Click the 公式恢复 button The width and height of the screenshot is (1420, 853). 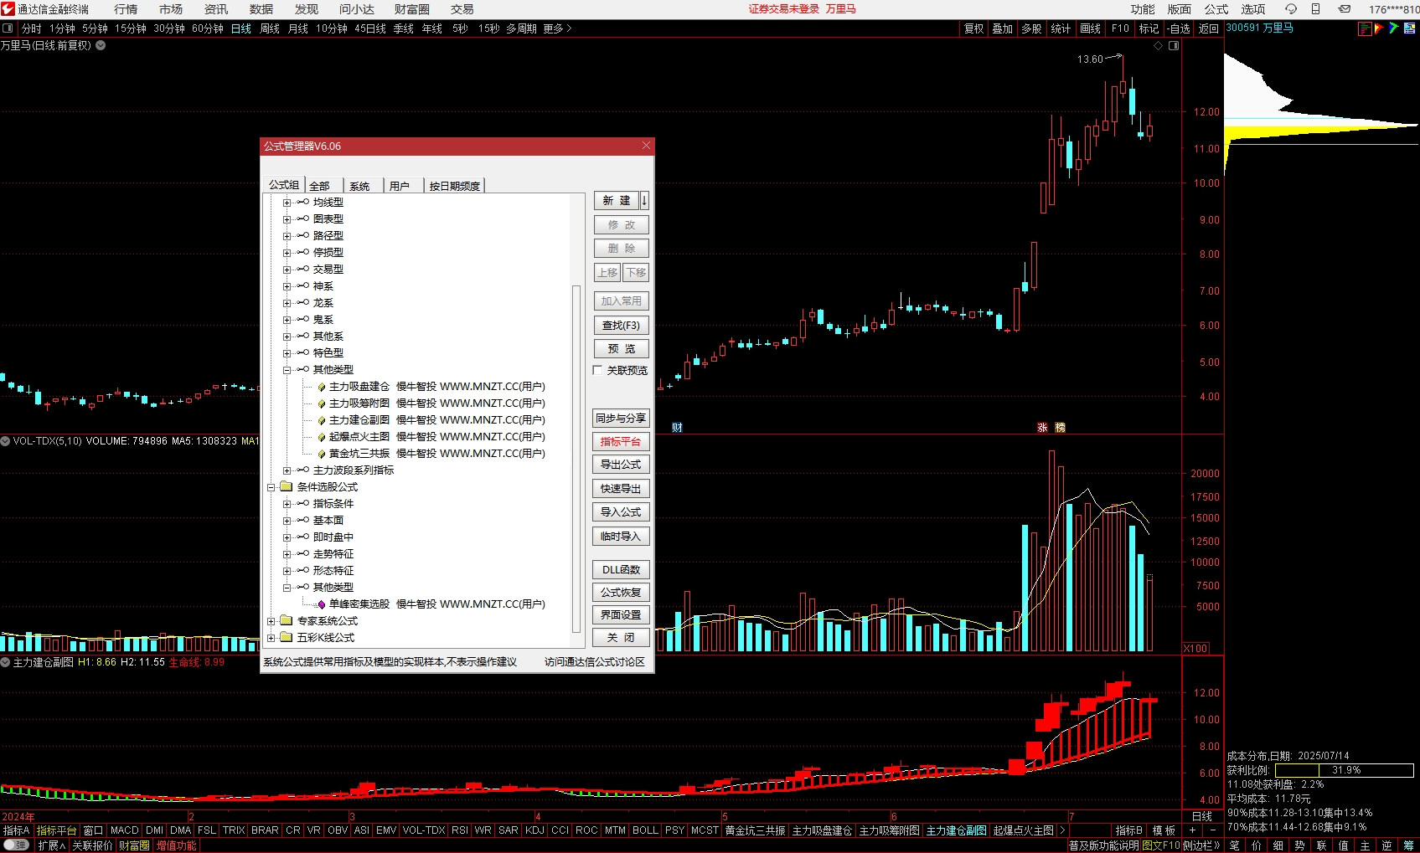[x=621, y=592]
